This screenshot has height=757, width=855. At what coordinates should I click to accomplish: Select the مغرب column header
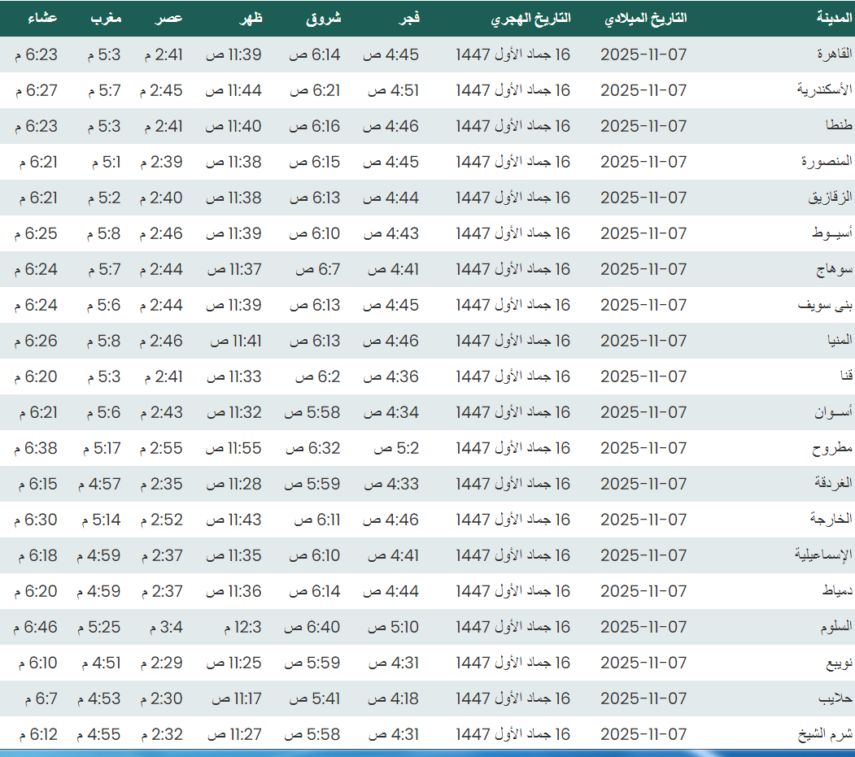pyautogui.click(x=106, y=18)
